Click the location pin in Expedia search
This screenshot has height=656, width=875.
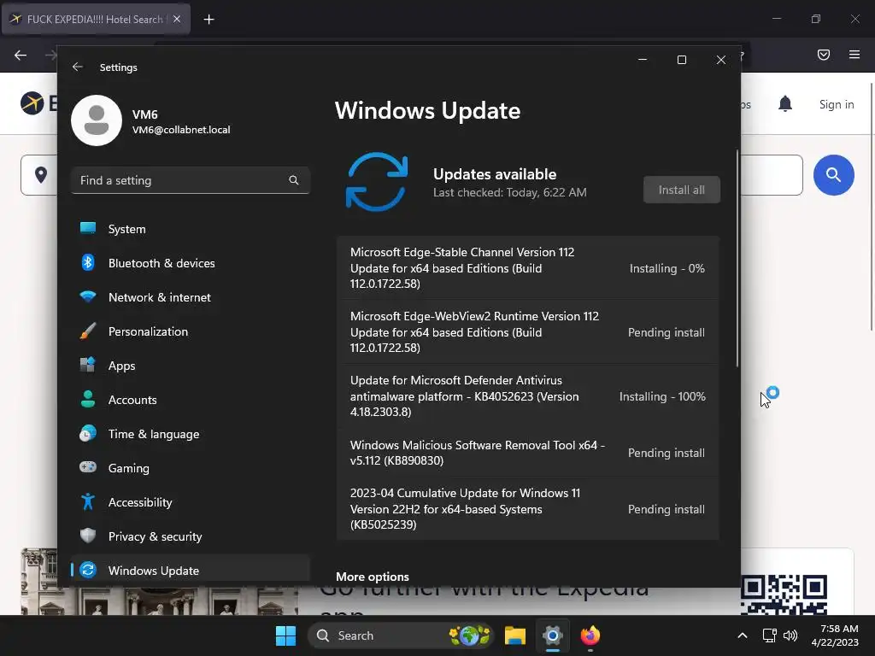tap(41, 174)
